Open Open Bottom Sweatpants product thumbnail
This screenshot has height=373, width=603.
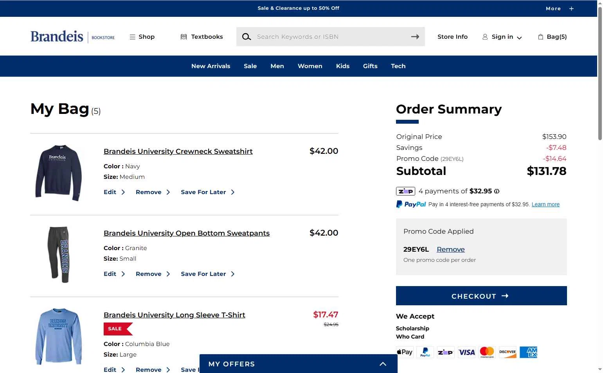59,254
